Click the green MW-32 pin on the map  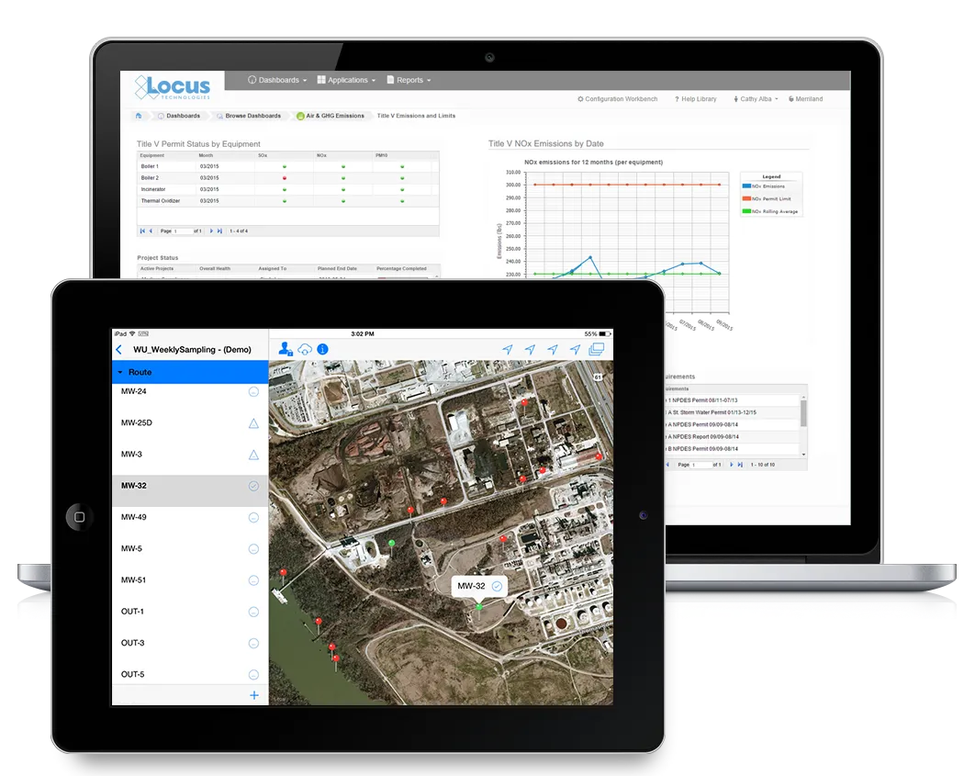click(x=479, y=606)
